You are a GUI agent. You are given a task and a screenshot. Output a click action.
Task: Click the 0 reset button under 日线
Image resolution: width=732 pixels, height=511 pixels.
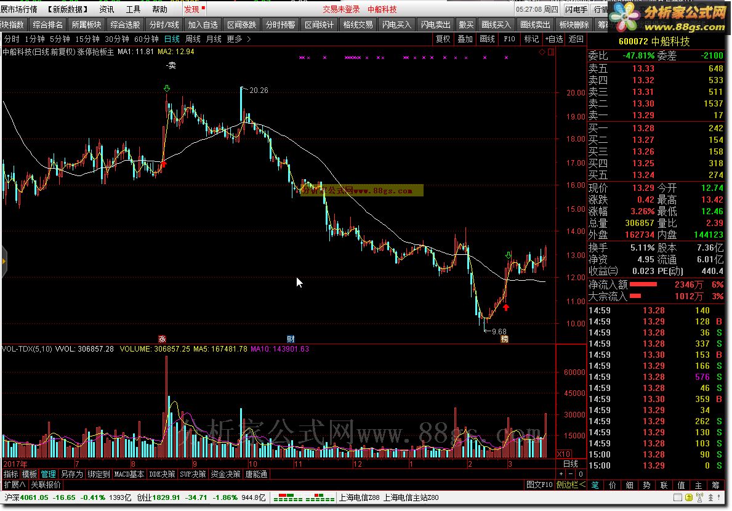[581, 474]
